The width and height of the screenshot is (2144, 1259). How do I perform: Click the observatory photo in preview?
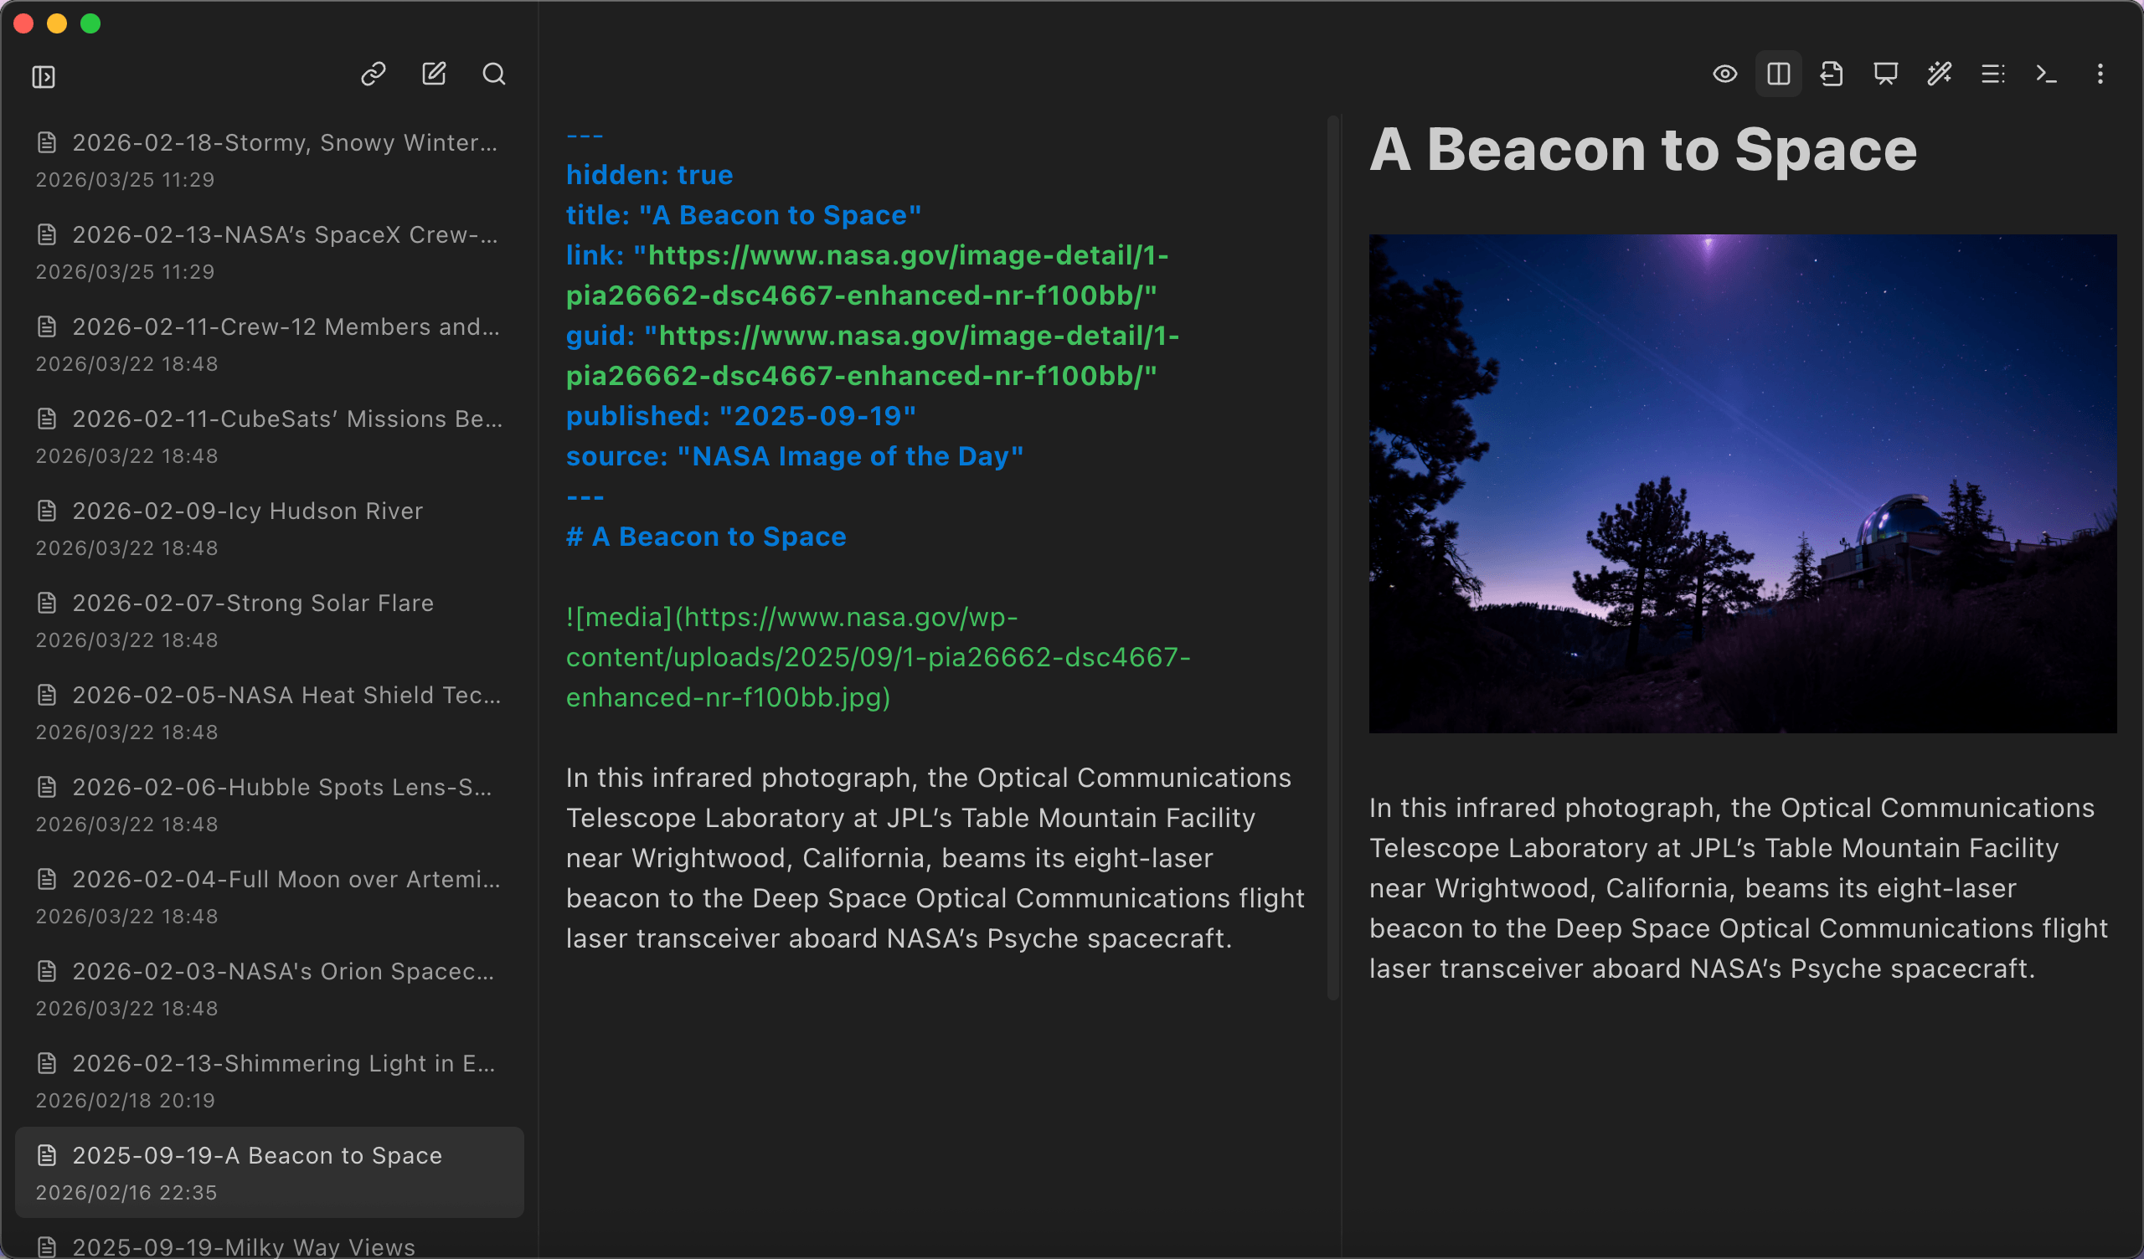coord(1741,483)
